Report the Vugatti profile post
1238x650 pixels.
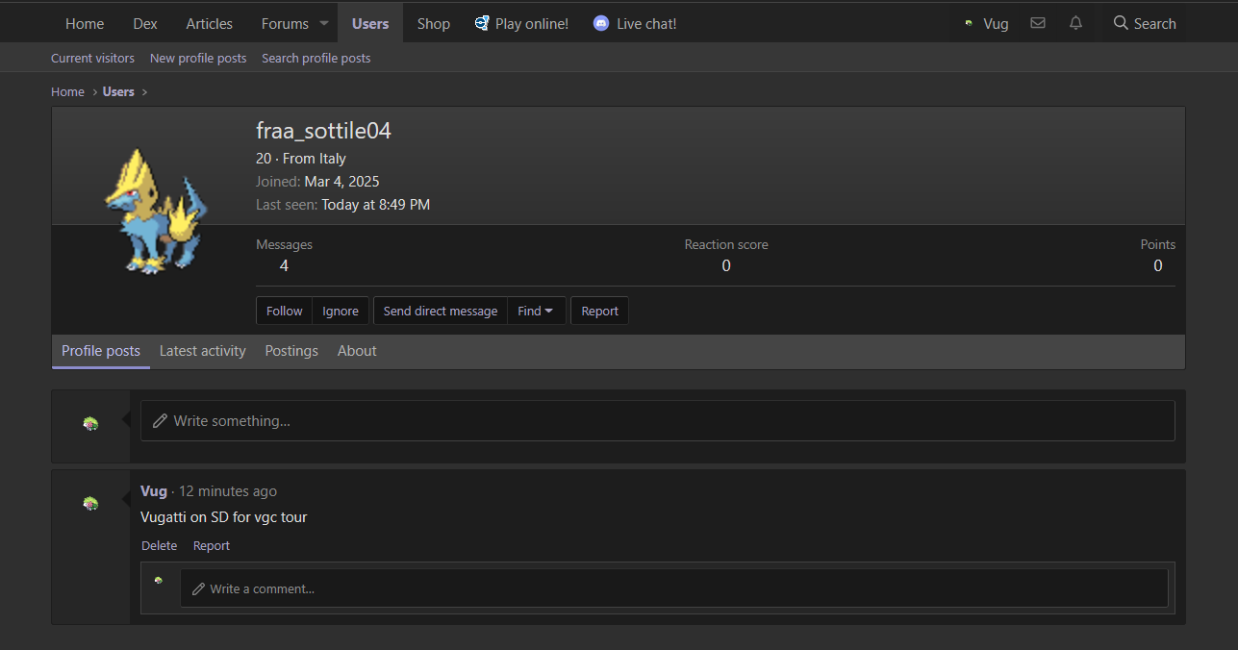click(212, 545)
